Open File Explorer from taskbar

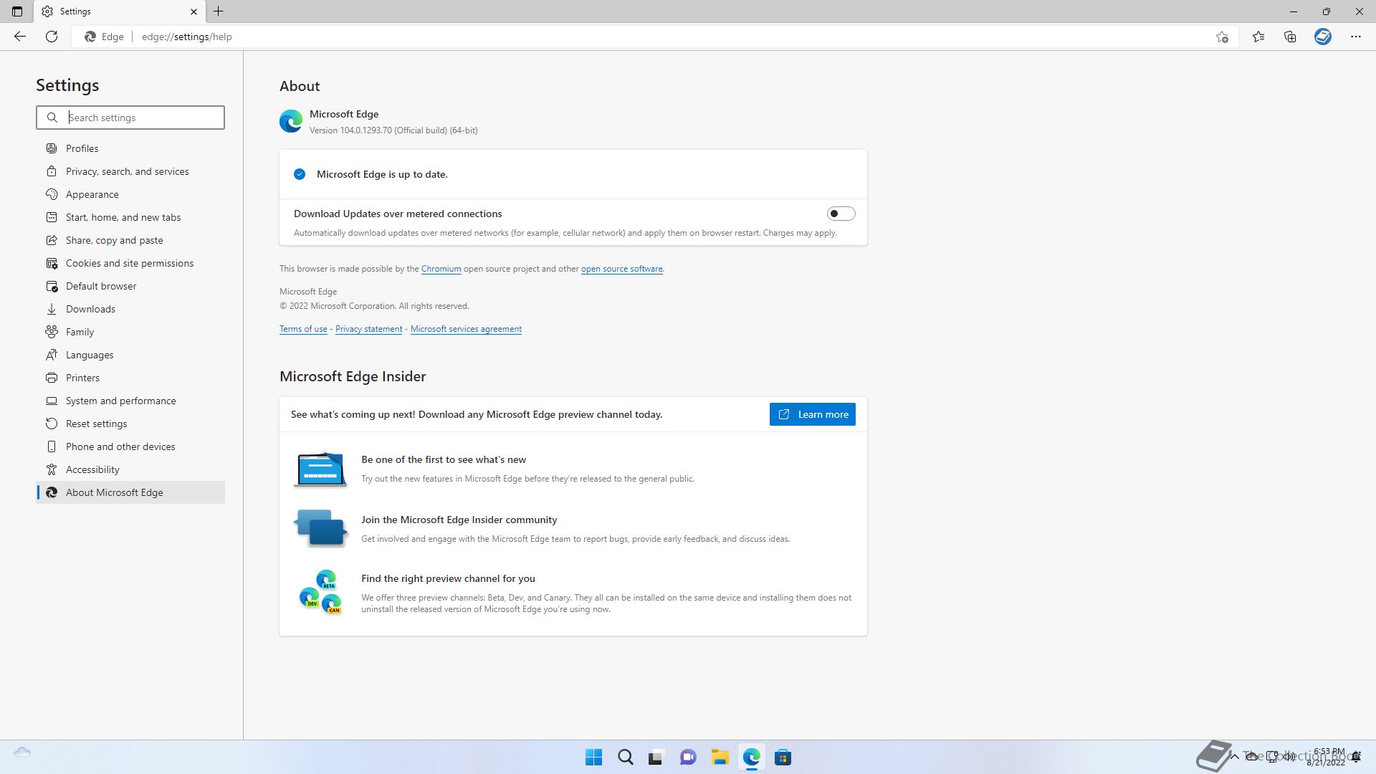pyautogui.click(x=720, y=758)
